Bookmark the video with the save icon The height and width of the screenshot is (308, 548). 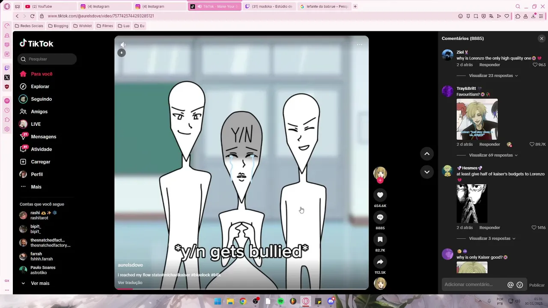[380, 240]
